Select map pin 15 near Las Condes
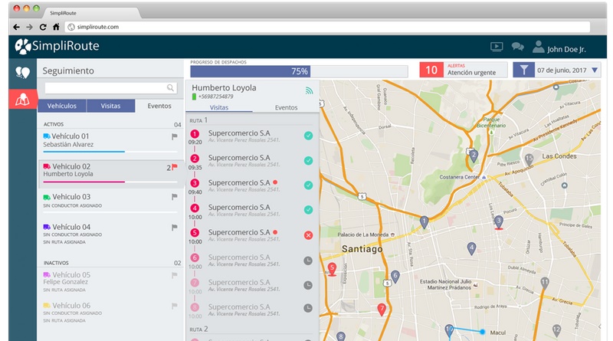 (x=529, y=159)
